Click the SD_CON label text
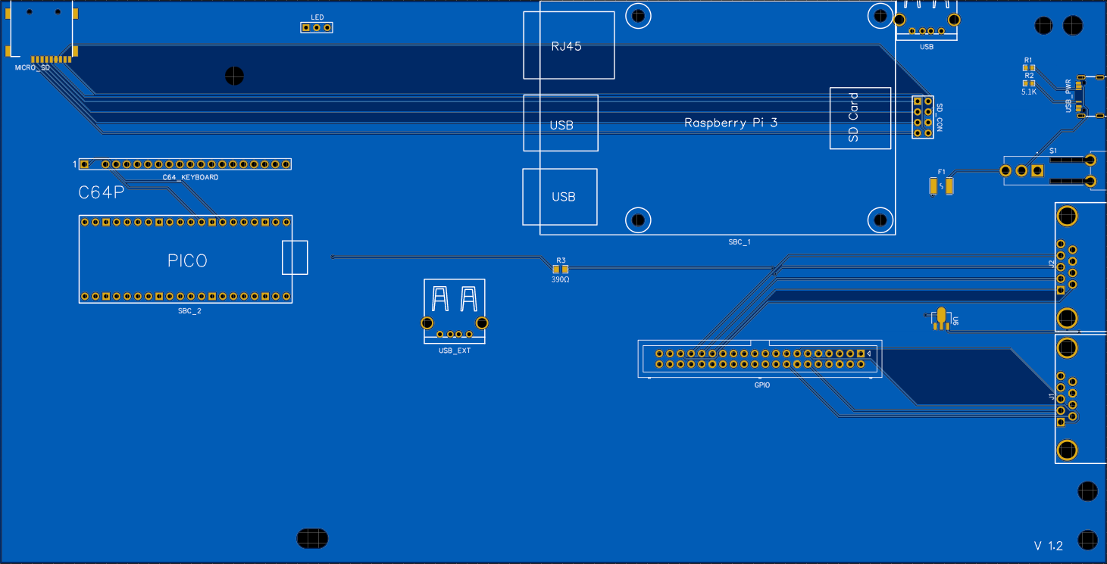This screenshot has width=1107, height=564. point(940,118)
